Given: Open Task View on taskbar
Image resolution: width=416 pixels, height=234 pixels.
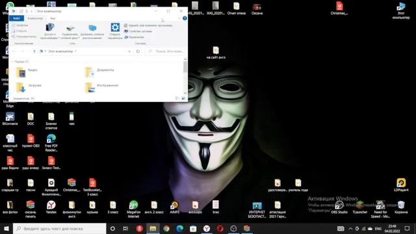Looking at the screenshot, I should coord(125,228).
